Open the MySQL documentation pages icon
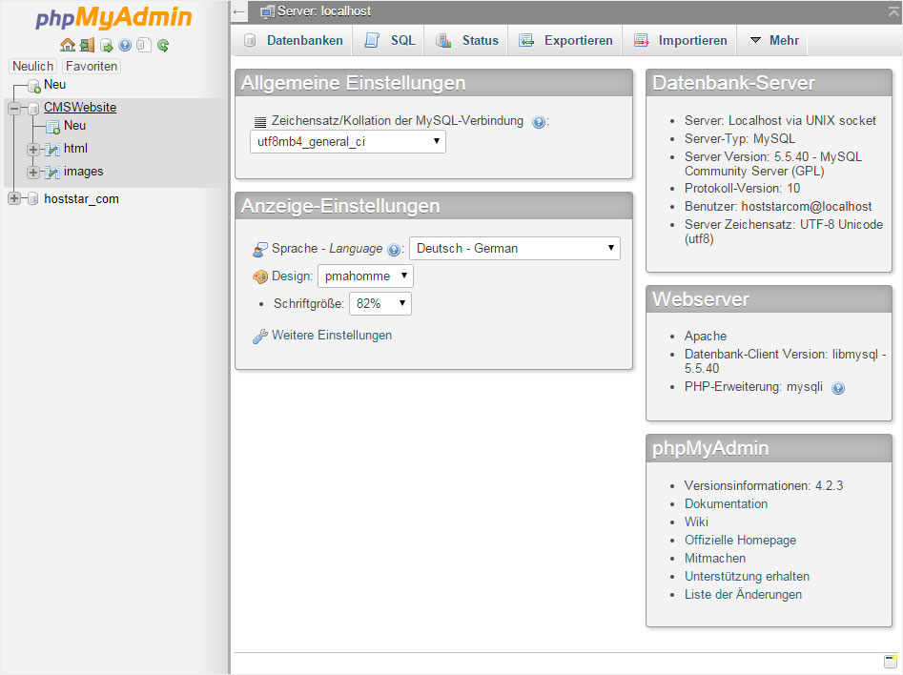The width and height of the screenshot is (903, 675). (144, 45)
